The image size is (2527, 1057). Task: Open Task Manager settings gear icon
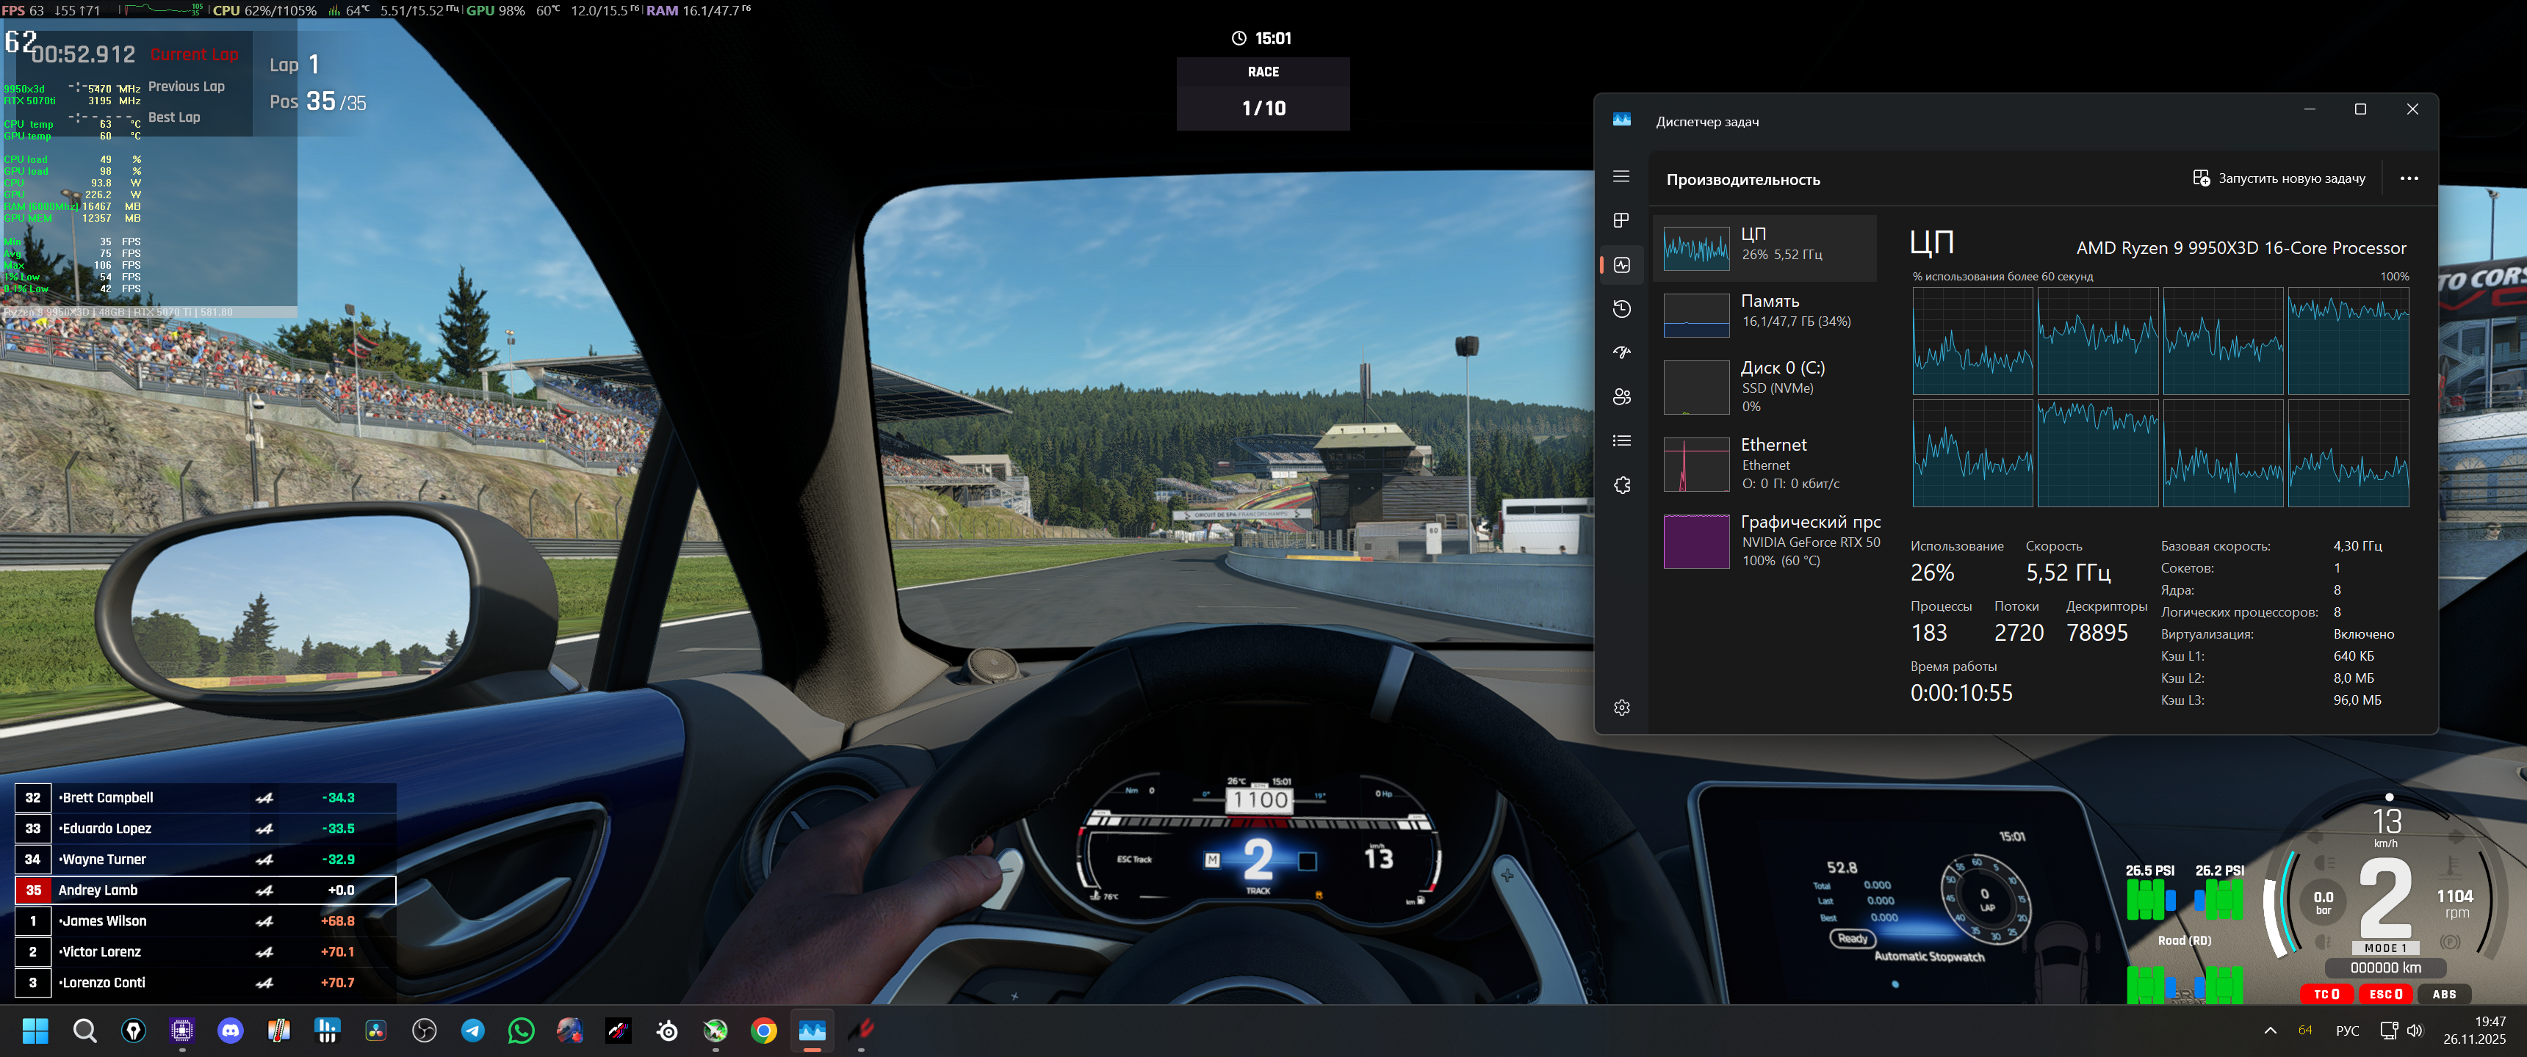click(1621, 708)
